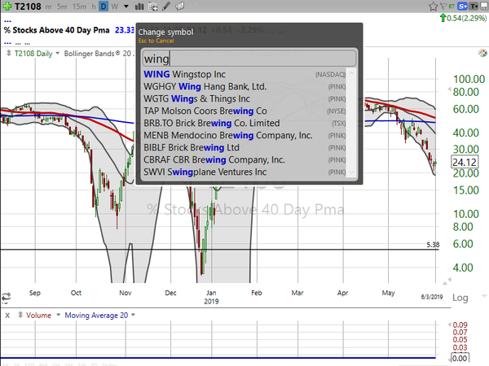Viewport: 489px width, 366px height.
Task: Click the save diskette icon at top right
Action: [x=484, y=7]
